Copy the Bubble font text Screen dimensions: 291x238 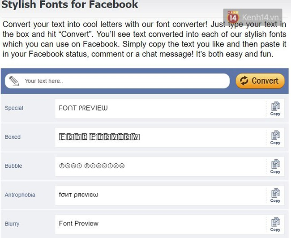pos(275,166)
